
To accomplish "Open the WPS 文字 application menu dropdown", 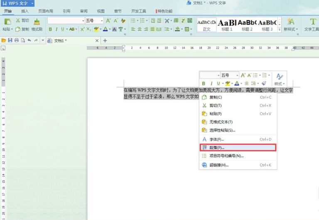I will [32, 3].
